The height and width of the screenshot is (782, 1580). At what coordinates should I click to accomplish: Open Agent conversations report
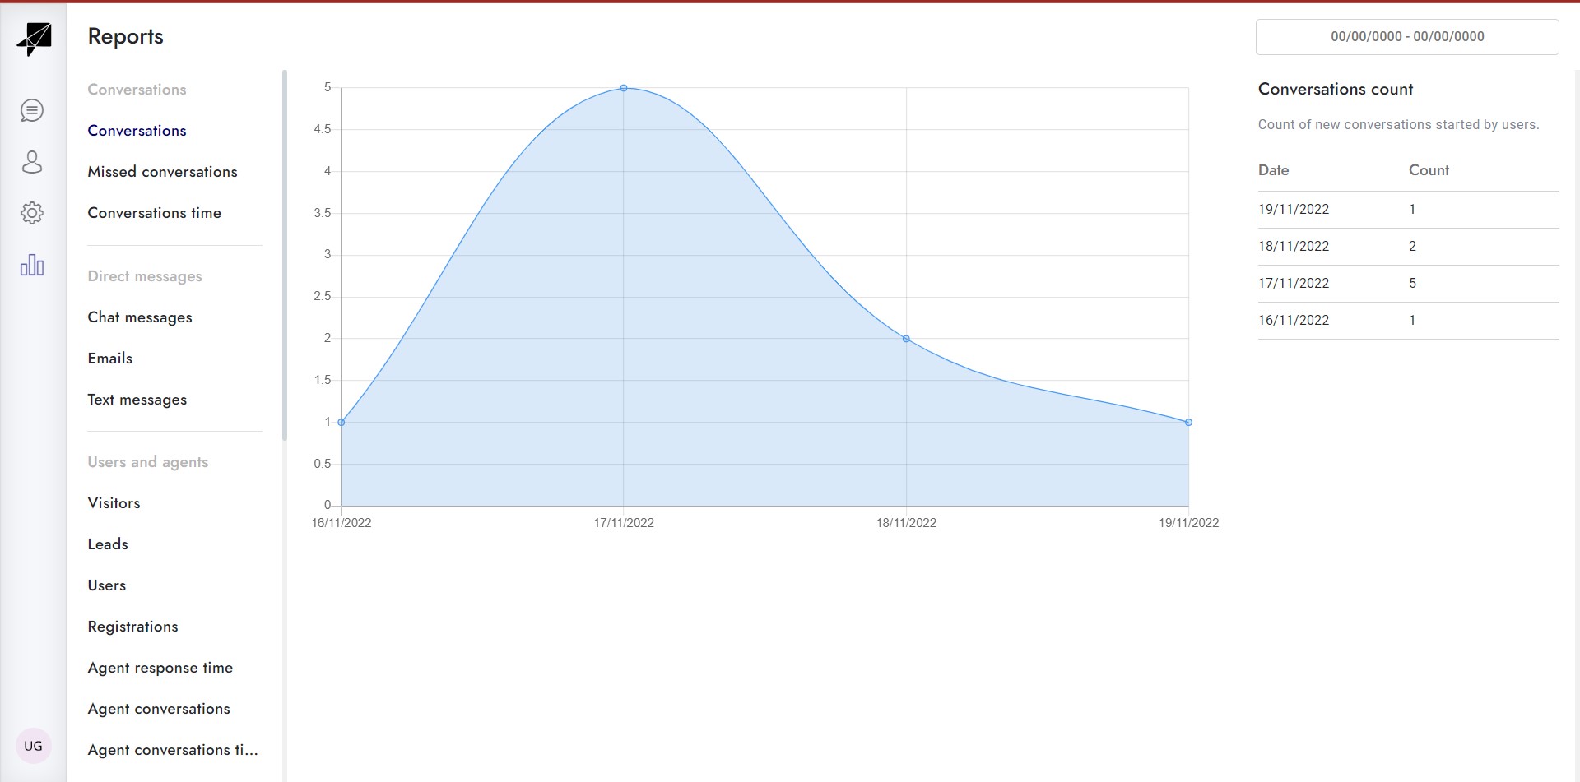(x=159, y=709)
